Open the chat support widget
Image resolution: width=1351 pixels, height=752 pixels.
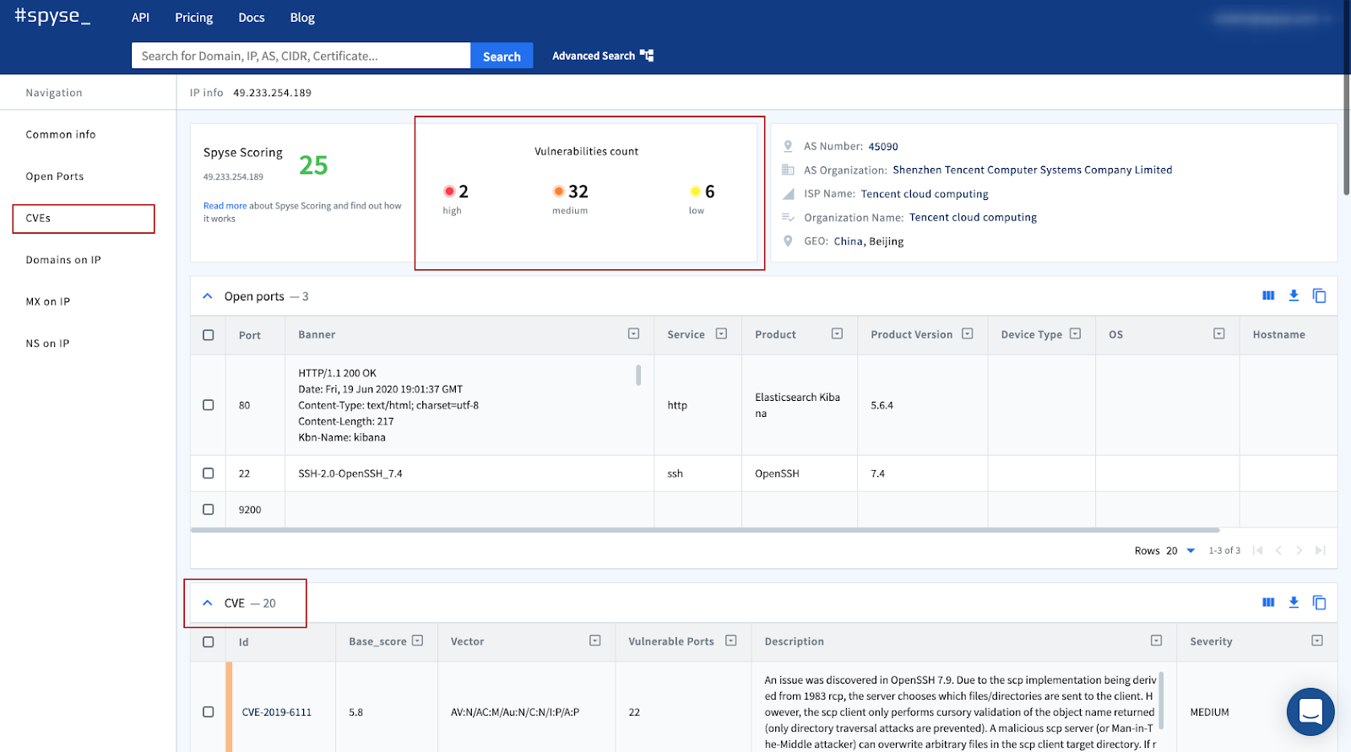pyautogui.click(x=1310, y=711)
